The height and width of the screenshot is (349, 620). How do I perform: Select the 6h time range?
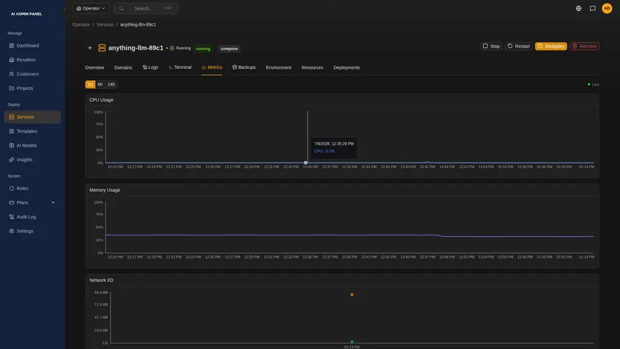100,84
